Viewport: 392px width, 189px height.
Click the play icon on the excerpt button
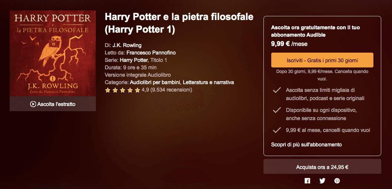click(33, 104)
